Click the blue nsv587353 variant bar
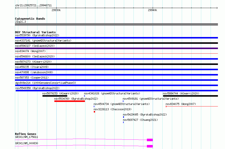The height and width of the screenshot is (149, 225). pyautogui.click(x=116, y=80)
